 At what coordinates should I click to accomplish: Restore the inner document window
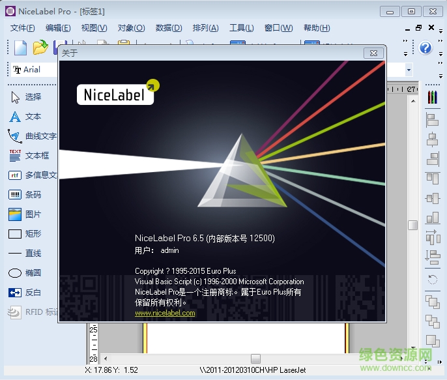(x=418, y=27)
